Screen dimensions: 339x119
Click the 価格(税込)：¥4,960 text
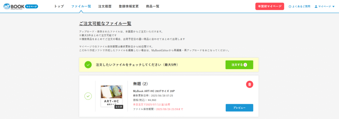point(144,100)
